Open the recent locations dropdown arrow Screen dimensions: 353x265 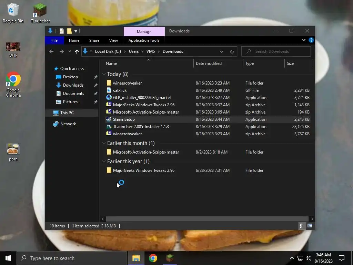[x=70, y=51]
